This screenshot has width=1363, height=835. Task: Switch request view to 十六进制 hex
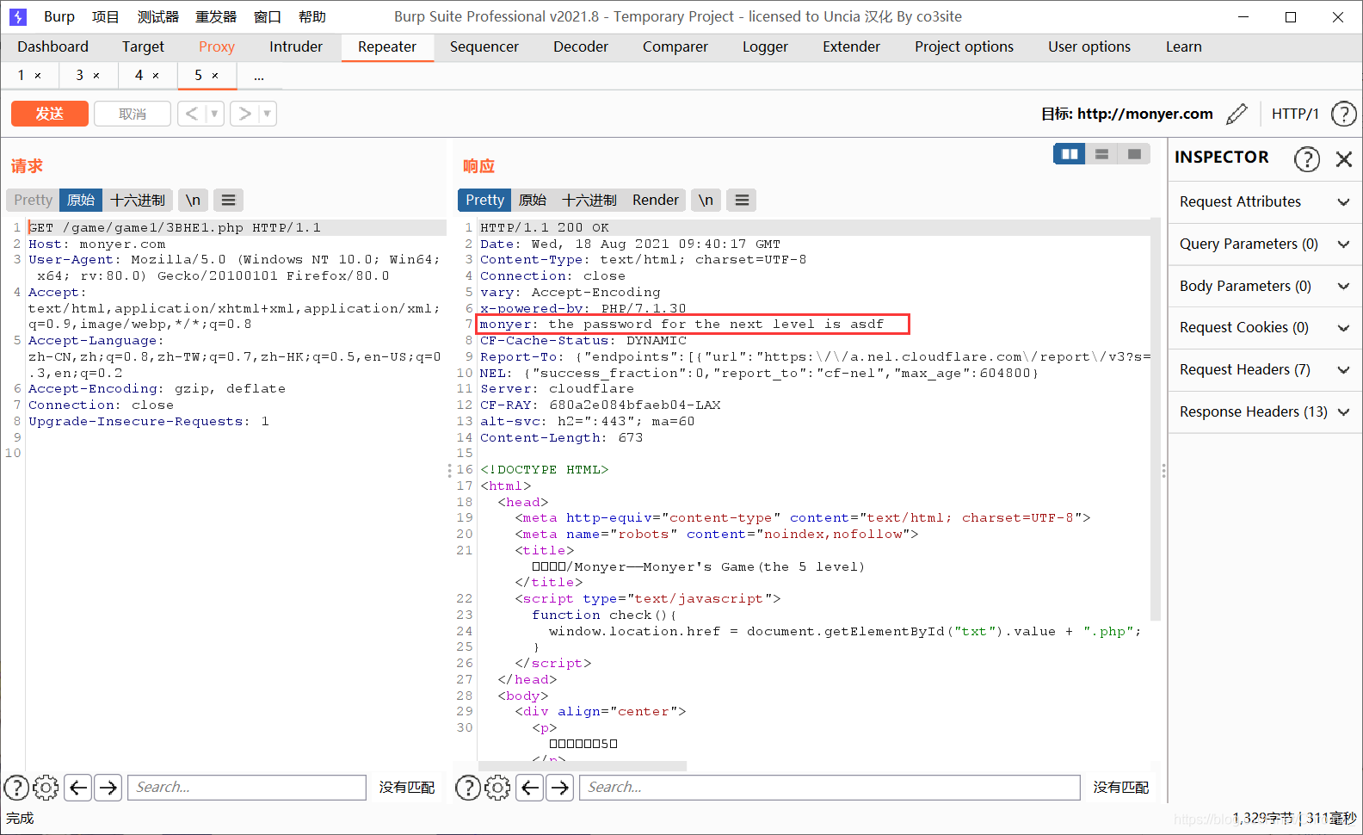coord(138,200)
